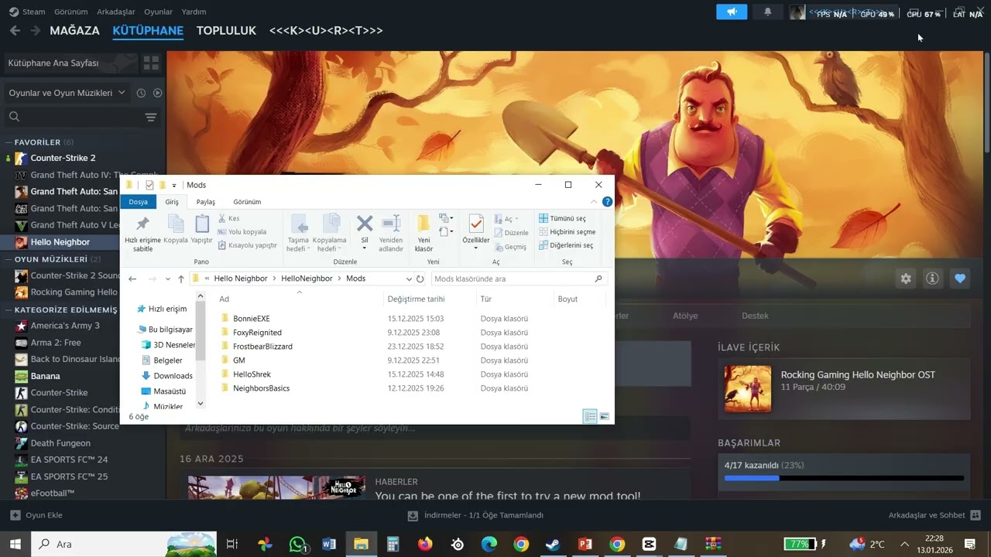This screenshot has width=991, height=557.
Task: Open recent locations dropdown in Explorer
Action: (167, 278)
